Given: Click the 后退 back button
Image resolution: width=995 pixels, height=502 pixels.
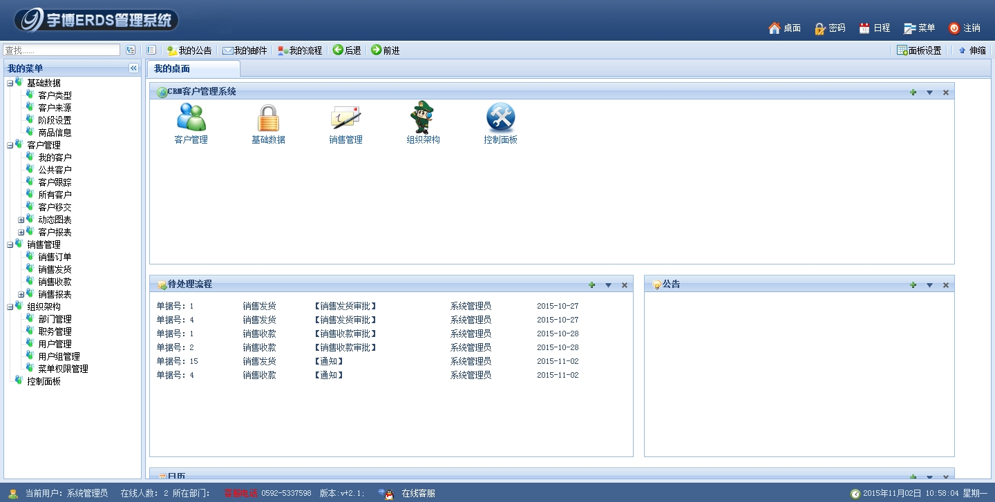Looking at the screenshot, I should 347,50.
